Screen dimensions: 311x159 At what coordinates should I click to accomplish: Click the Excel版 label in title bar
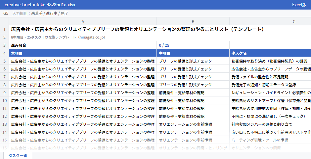tap(299, 5)
